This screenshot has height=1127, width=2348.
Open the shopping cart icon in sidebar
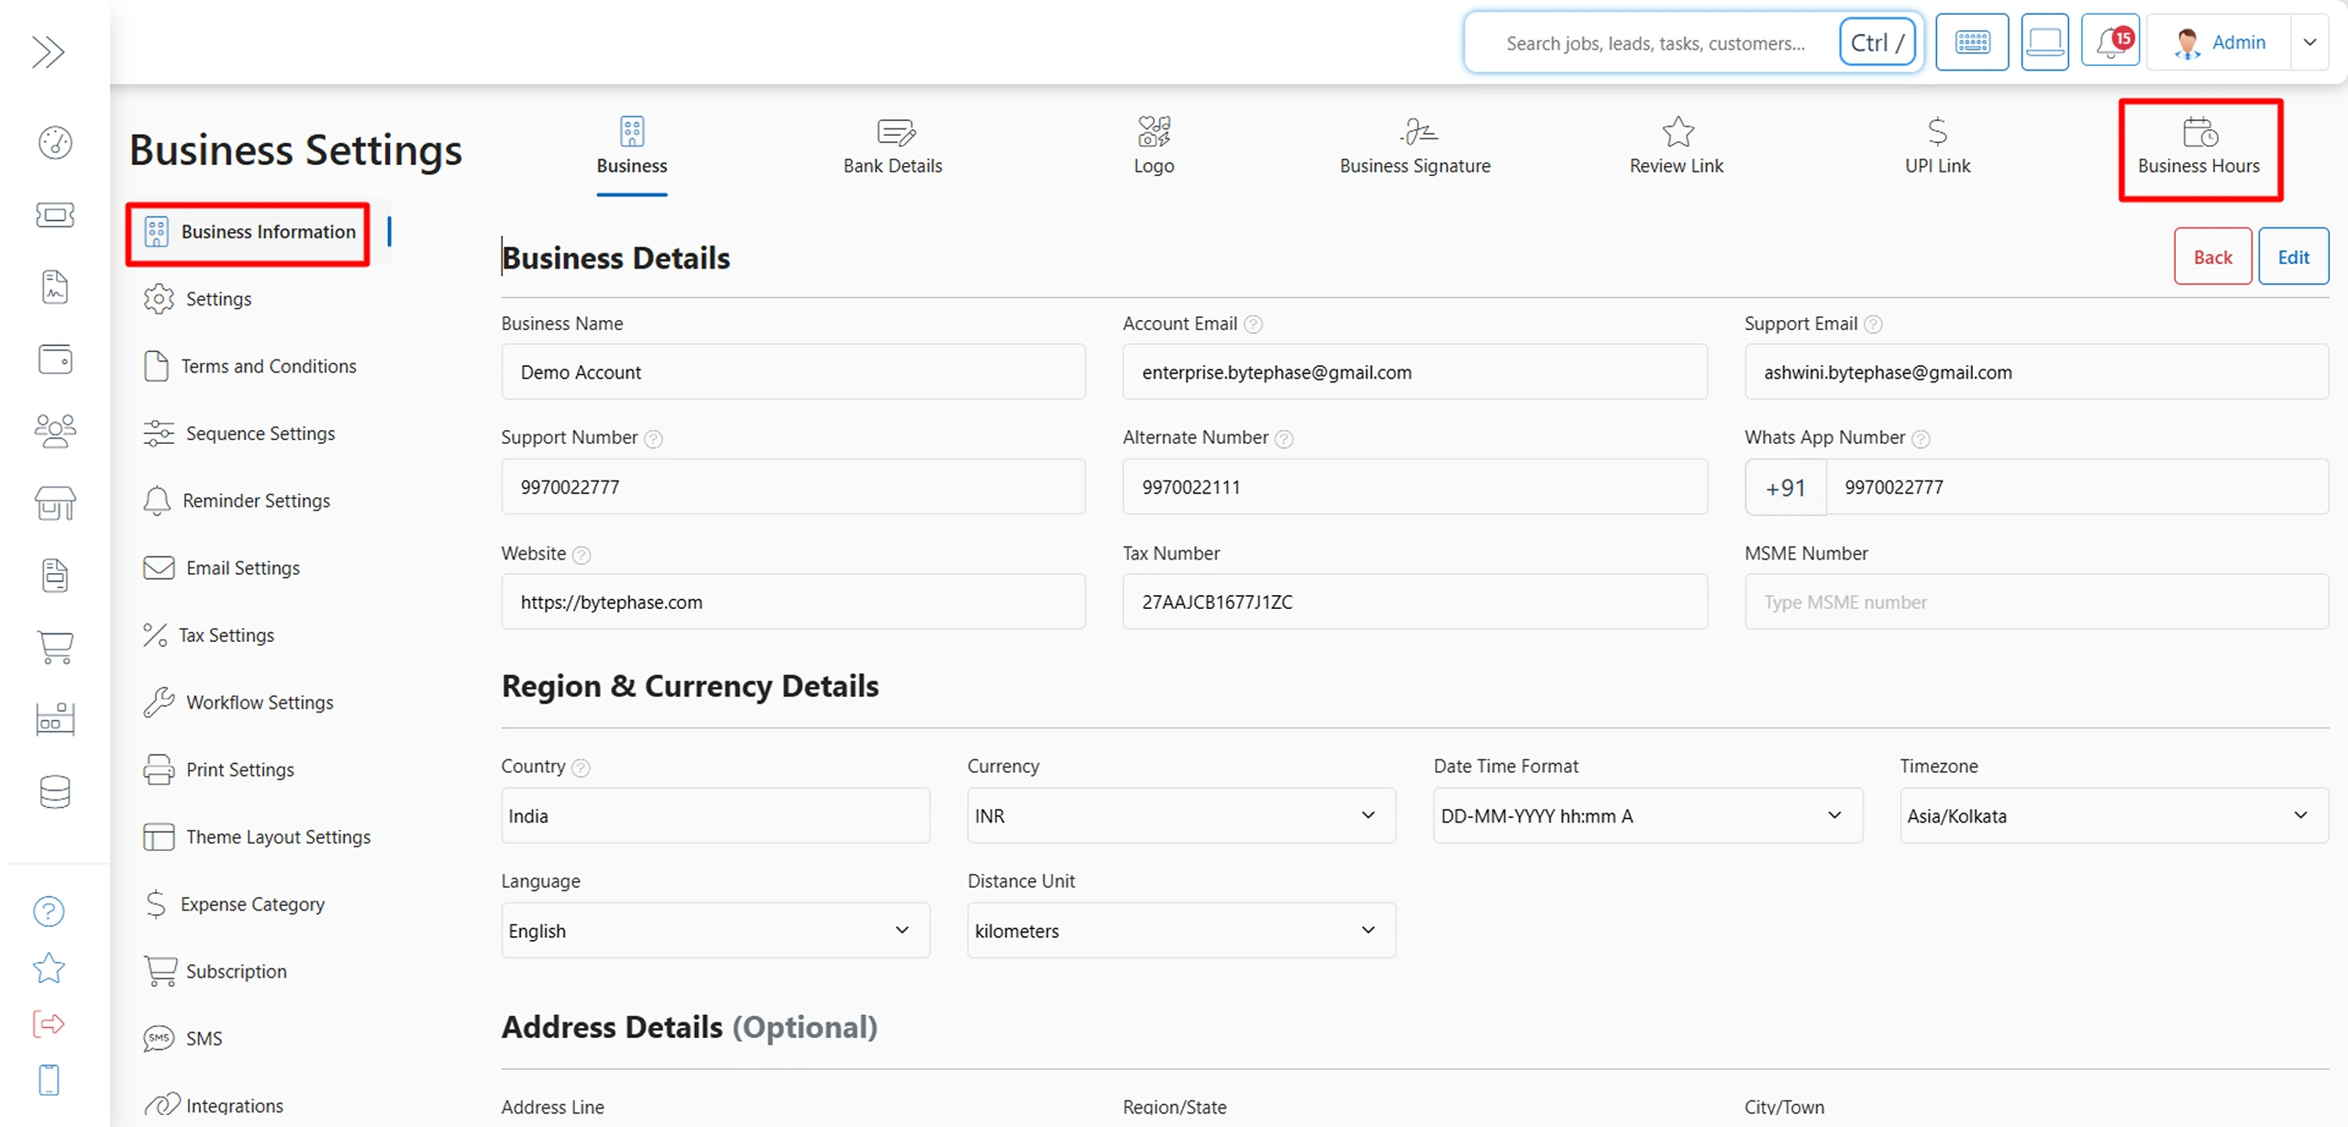click(55, 647)
